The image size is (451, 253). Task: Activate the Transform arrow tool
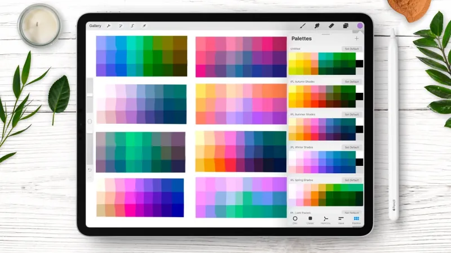[144, 26]
